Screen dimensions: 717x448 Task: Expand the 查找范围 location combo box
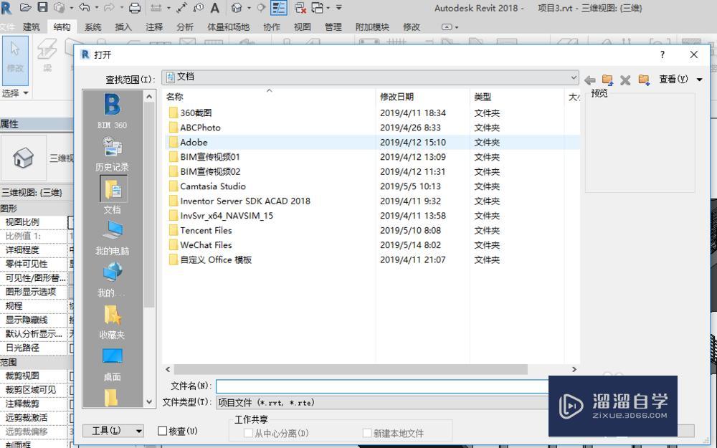tap(371, 77)
